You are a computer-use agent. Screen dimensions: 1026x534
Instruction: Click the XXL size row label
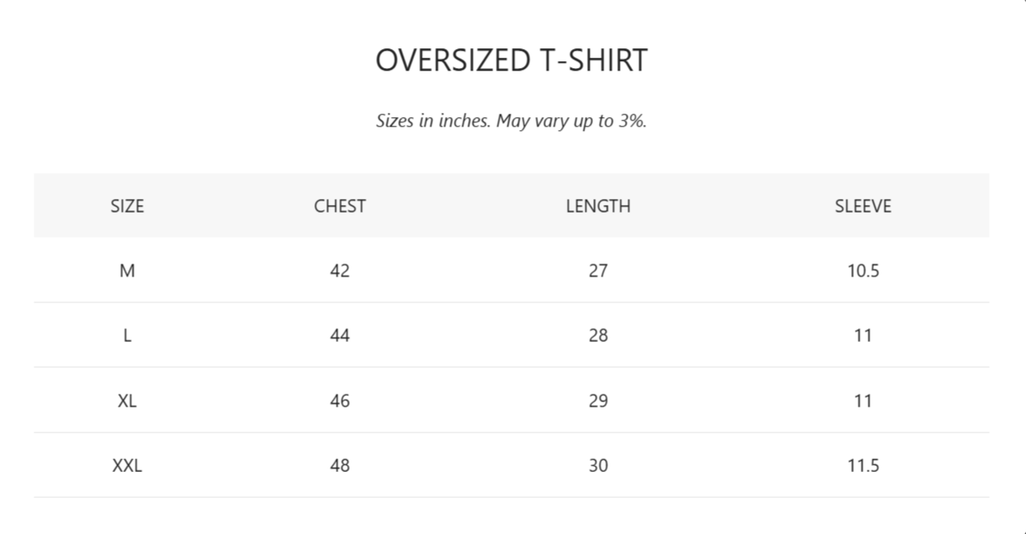[x=127, y=466]
